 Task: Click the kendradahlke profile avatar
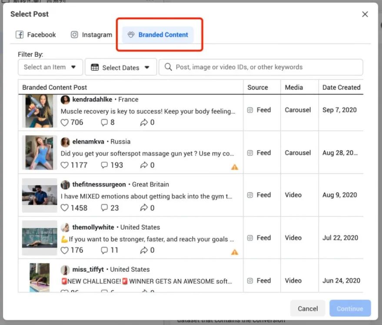[x=65, y=100]
